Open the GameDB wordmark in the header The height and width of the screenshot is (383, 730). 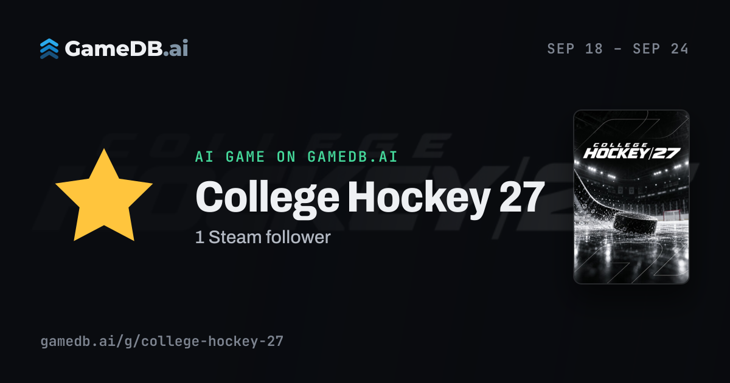pyautogui.click(x=127, y=49)
